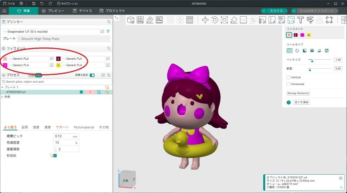Select the triangle tool type

[x=305, y=51]
